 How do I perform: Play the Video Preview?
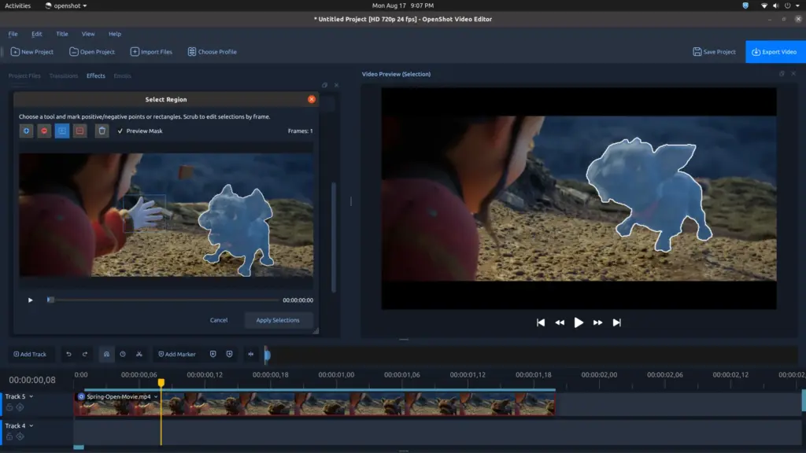[x=579, y=322]
